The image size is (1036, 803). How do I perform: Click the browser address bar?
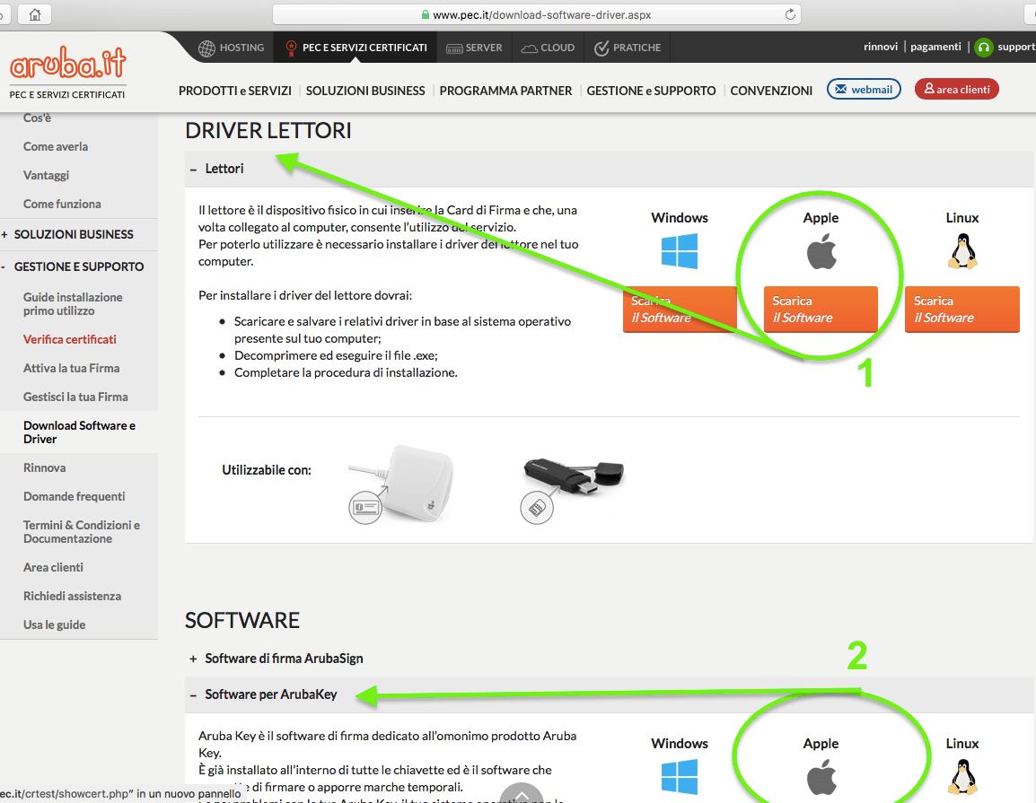[x=537, y=14]
